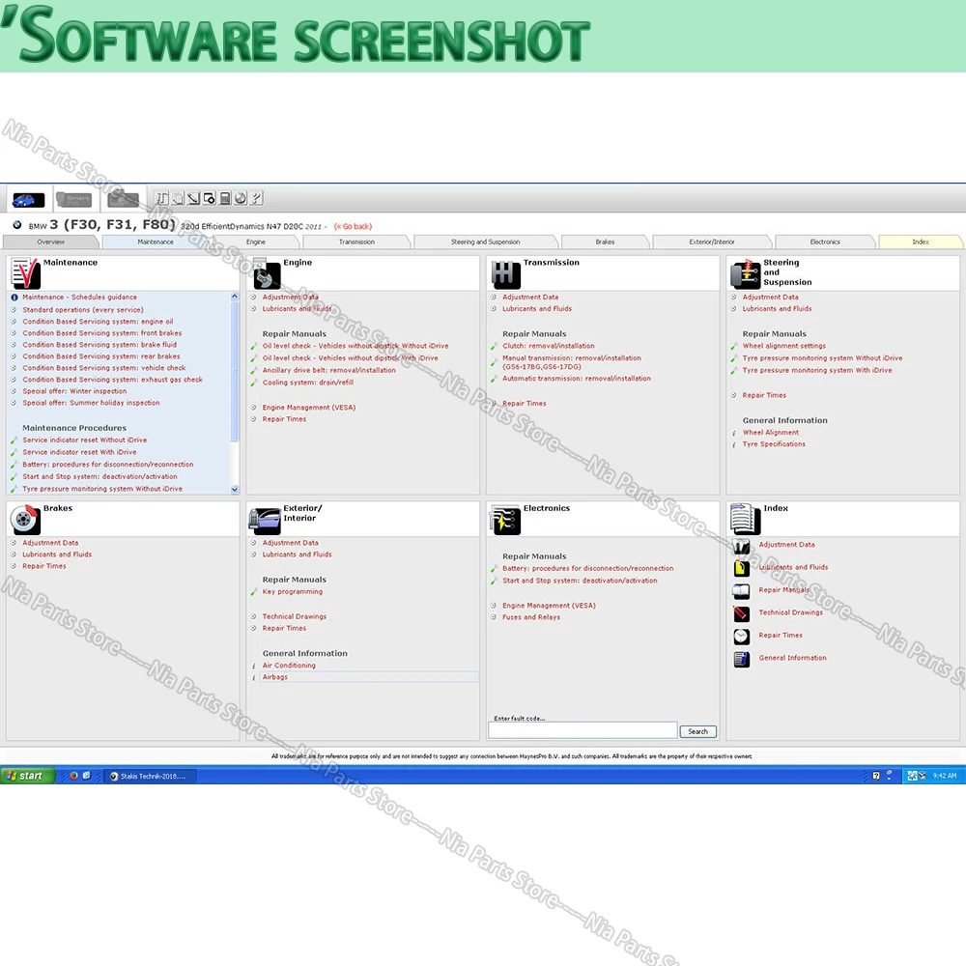Click the first small toolbar icon after folders

(x=162, y=198)
